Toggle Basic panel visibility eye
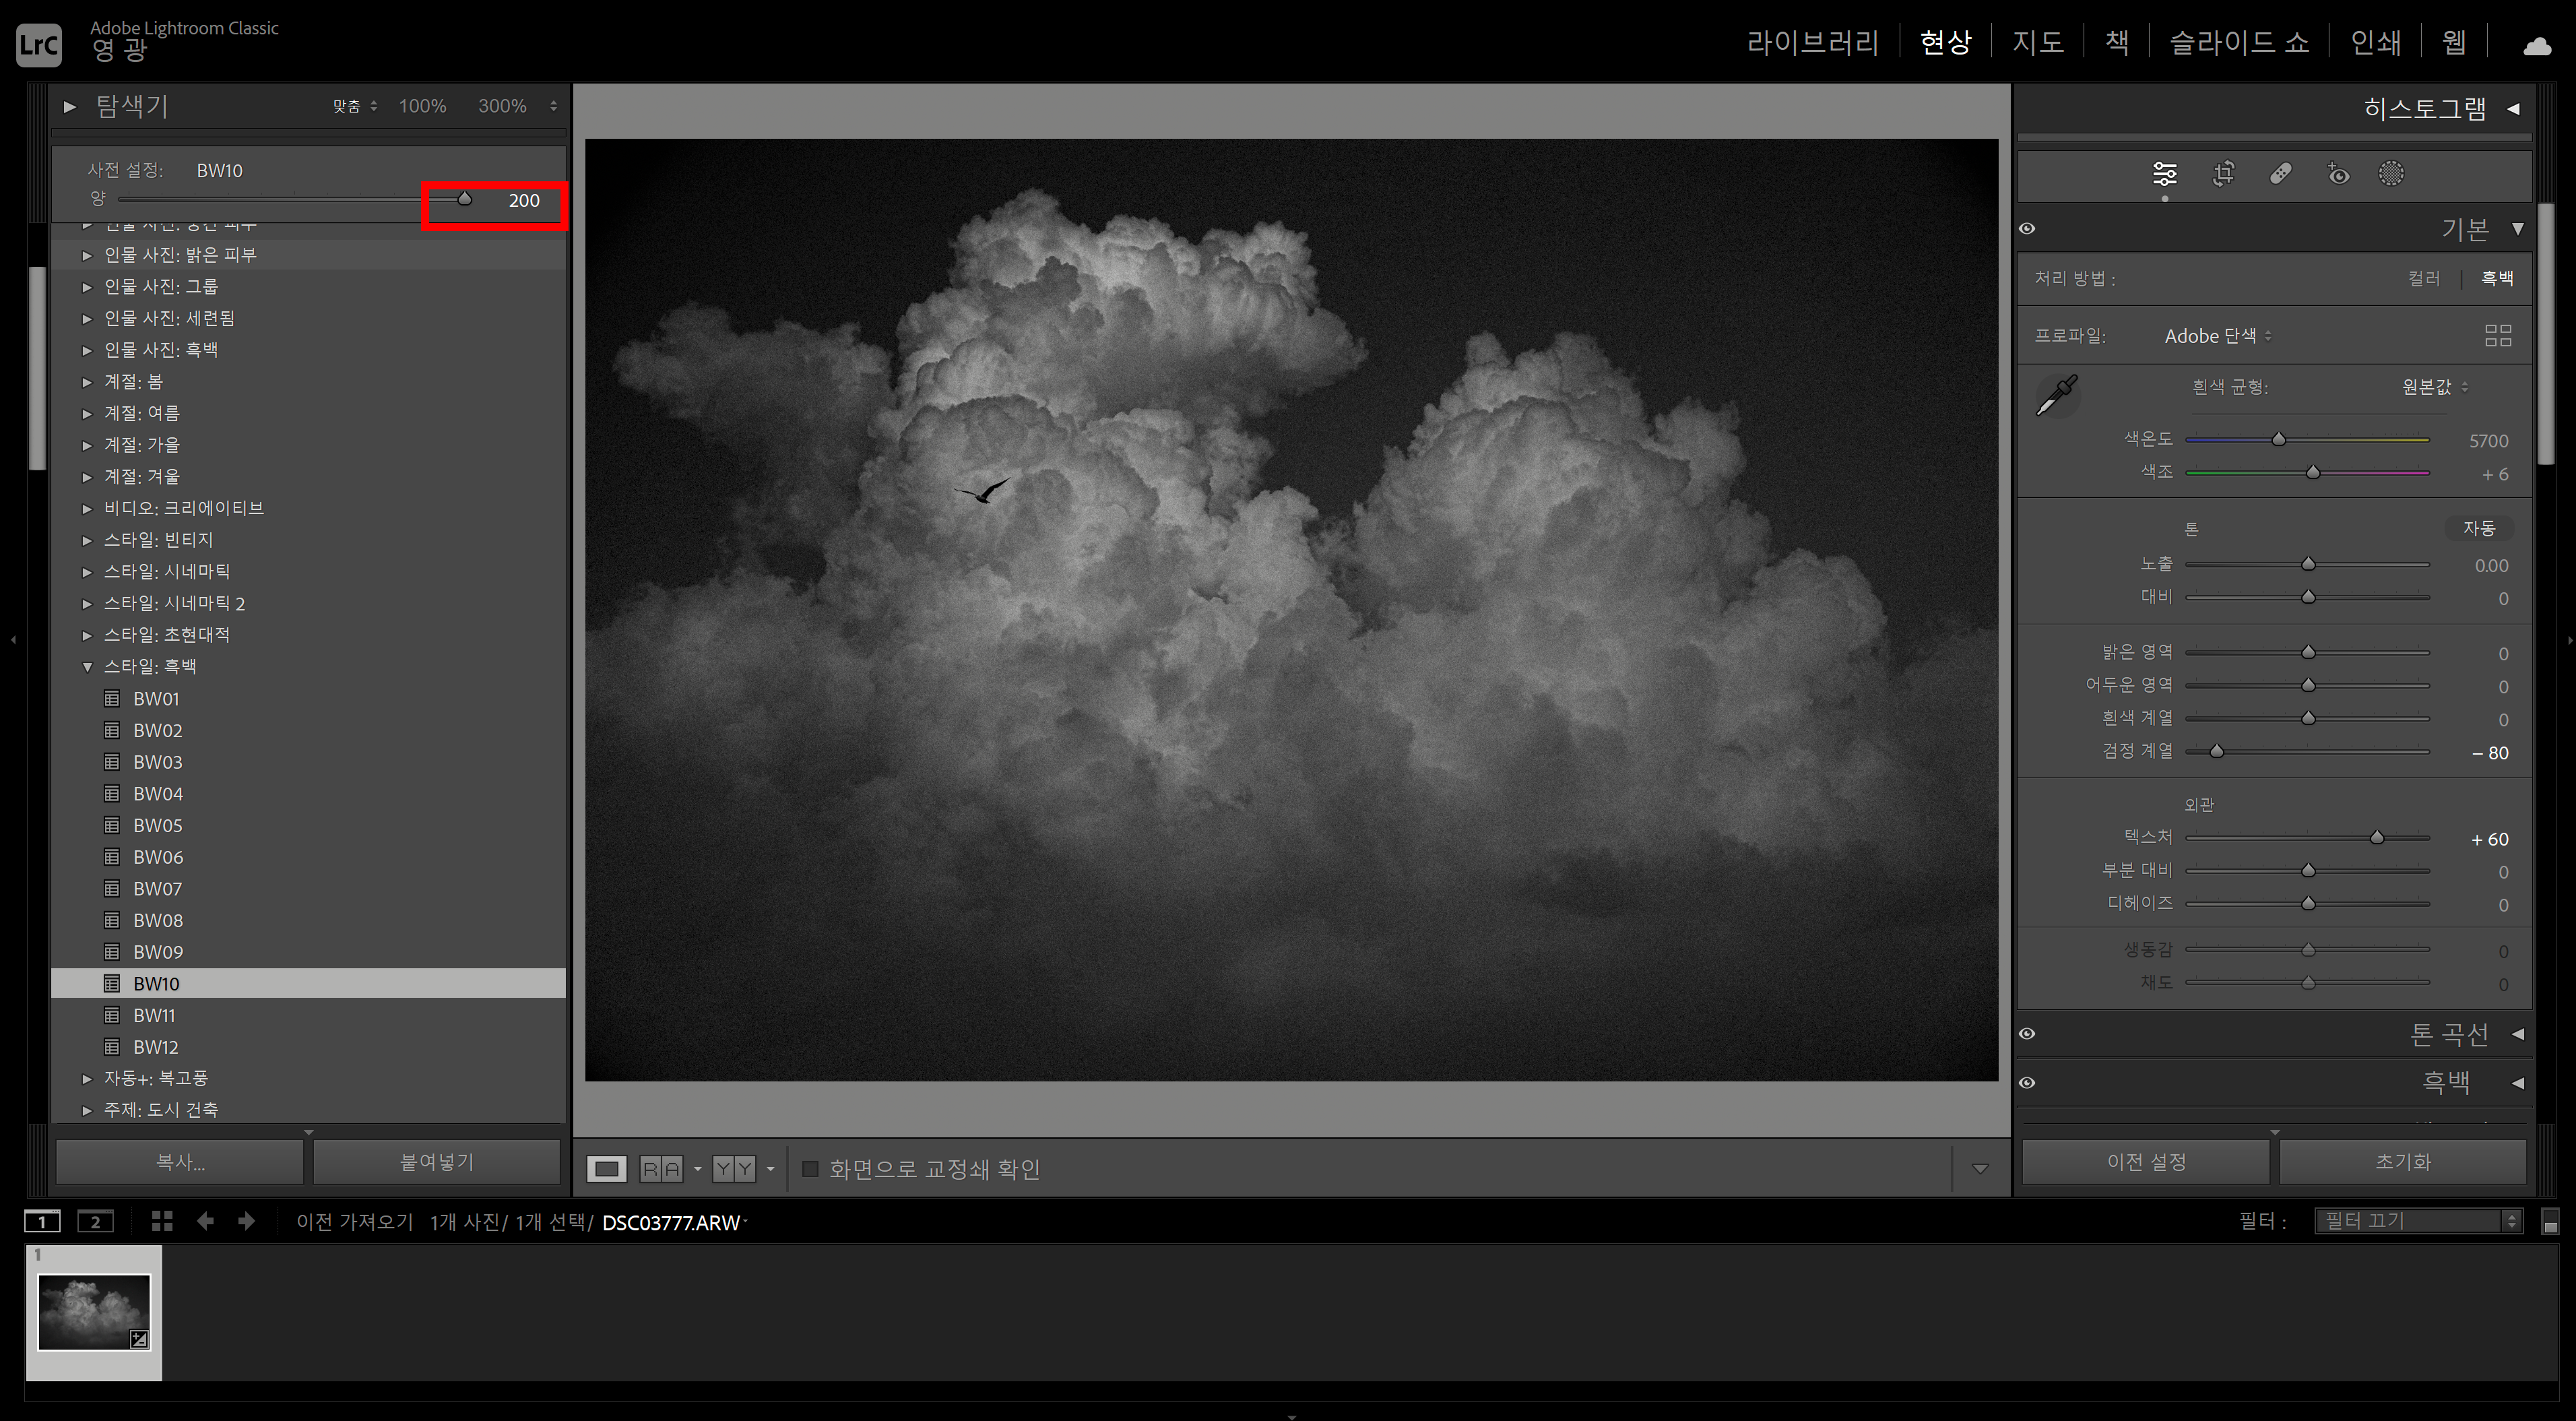 click(x=2027, y=229)
